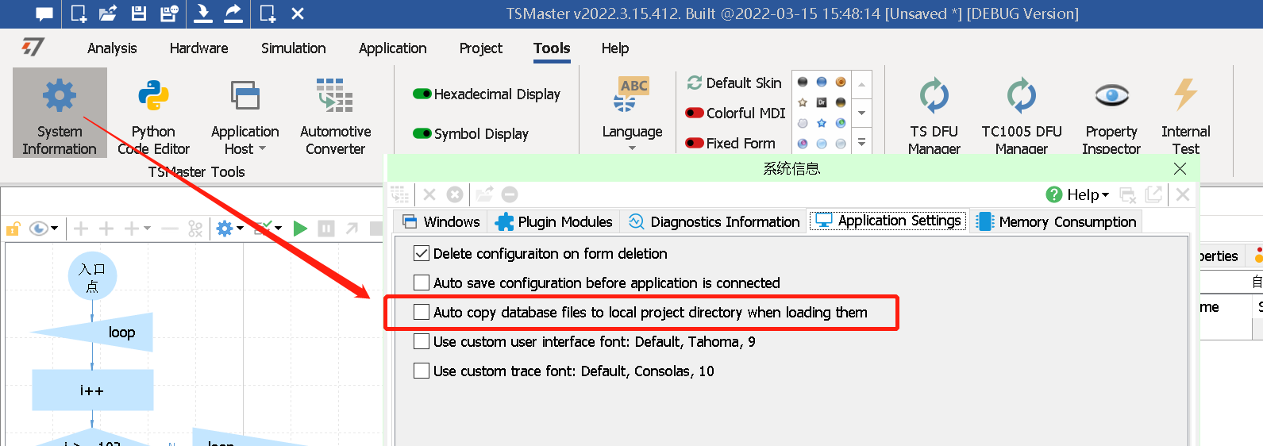Screen dimensions: 1263x446
Task: Switch to the Memory Consumption tab
Action: point(1057,221)
